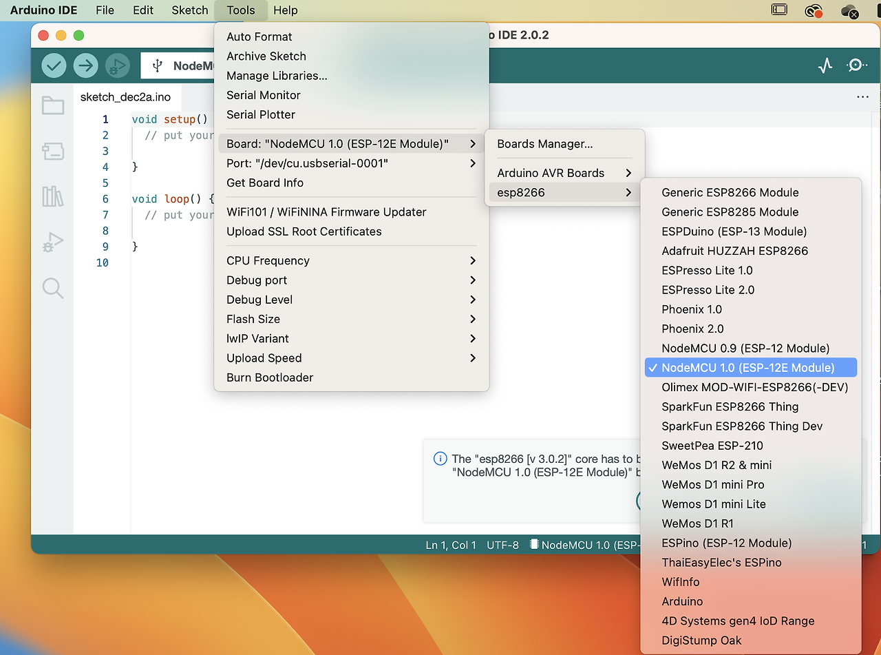The image size is (881, 655).
Task: Open the Sketch menu
Action: 190,10
